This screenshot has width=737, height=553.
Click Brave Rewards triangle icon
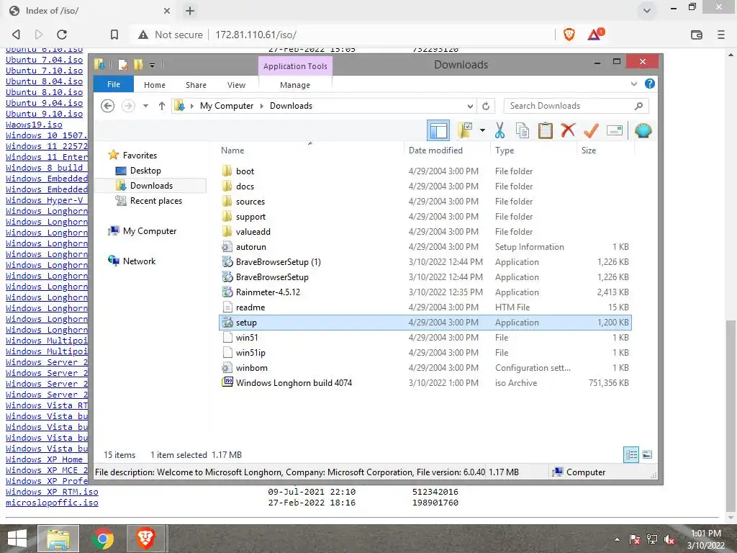coord(595,34)
